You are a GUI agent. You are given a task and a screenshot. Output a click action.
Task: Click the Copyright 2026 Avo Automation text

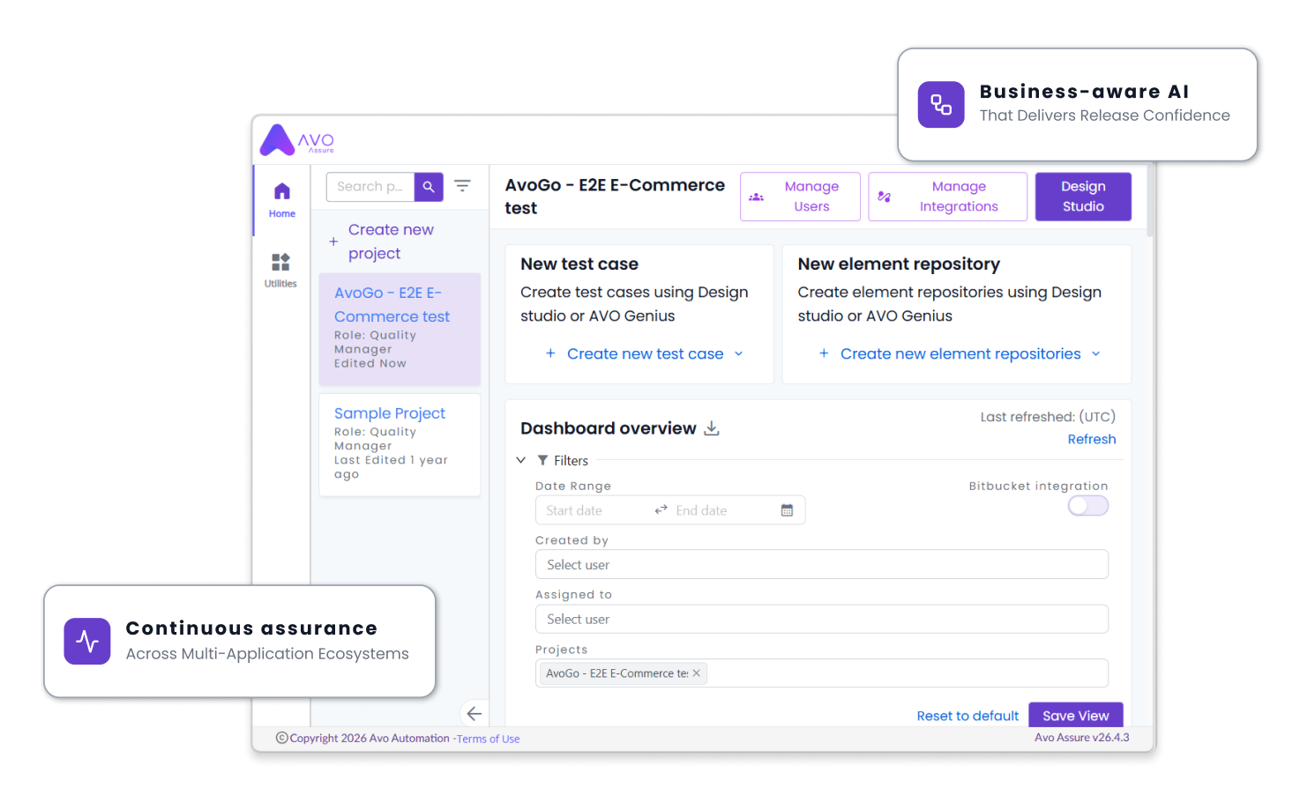370,739
